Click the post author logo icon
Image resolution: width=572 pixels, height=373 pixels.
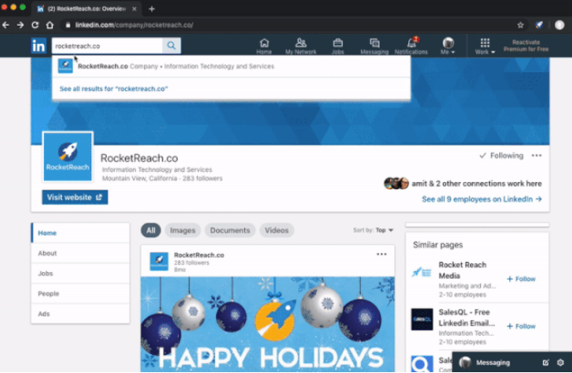[159, 261]
